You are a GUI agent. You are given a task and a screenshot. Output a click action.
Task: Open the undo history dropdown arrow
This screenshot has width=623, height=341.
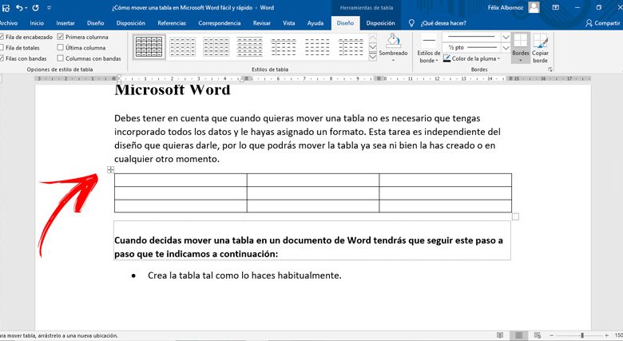coord(26,8)
